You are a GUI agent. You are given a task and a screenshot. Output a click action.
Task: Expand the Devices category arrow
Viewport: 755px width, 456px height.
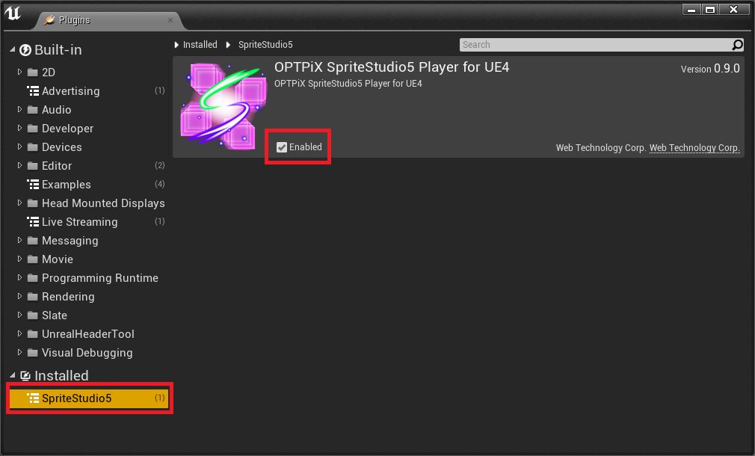(x=19, y=147)
